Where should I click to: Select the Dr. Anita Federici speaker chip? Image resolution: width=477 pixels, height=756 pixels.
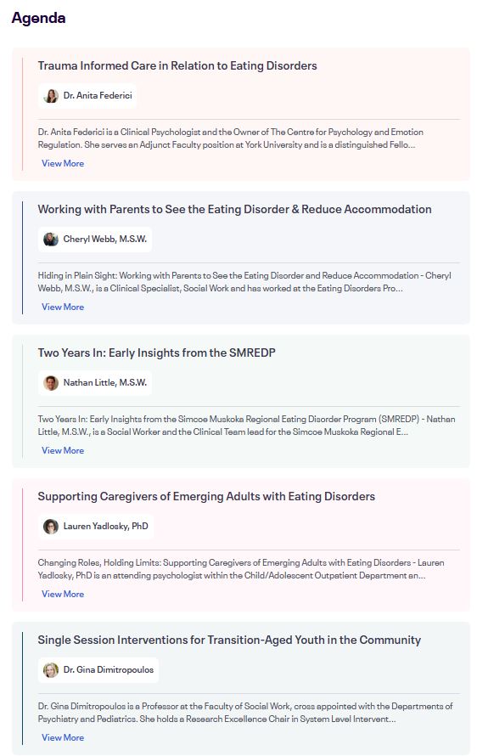click(87, 95)
